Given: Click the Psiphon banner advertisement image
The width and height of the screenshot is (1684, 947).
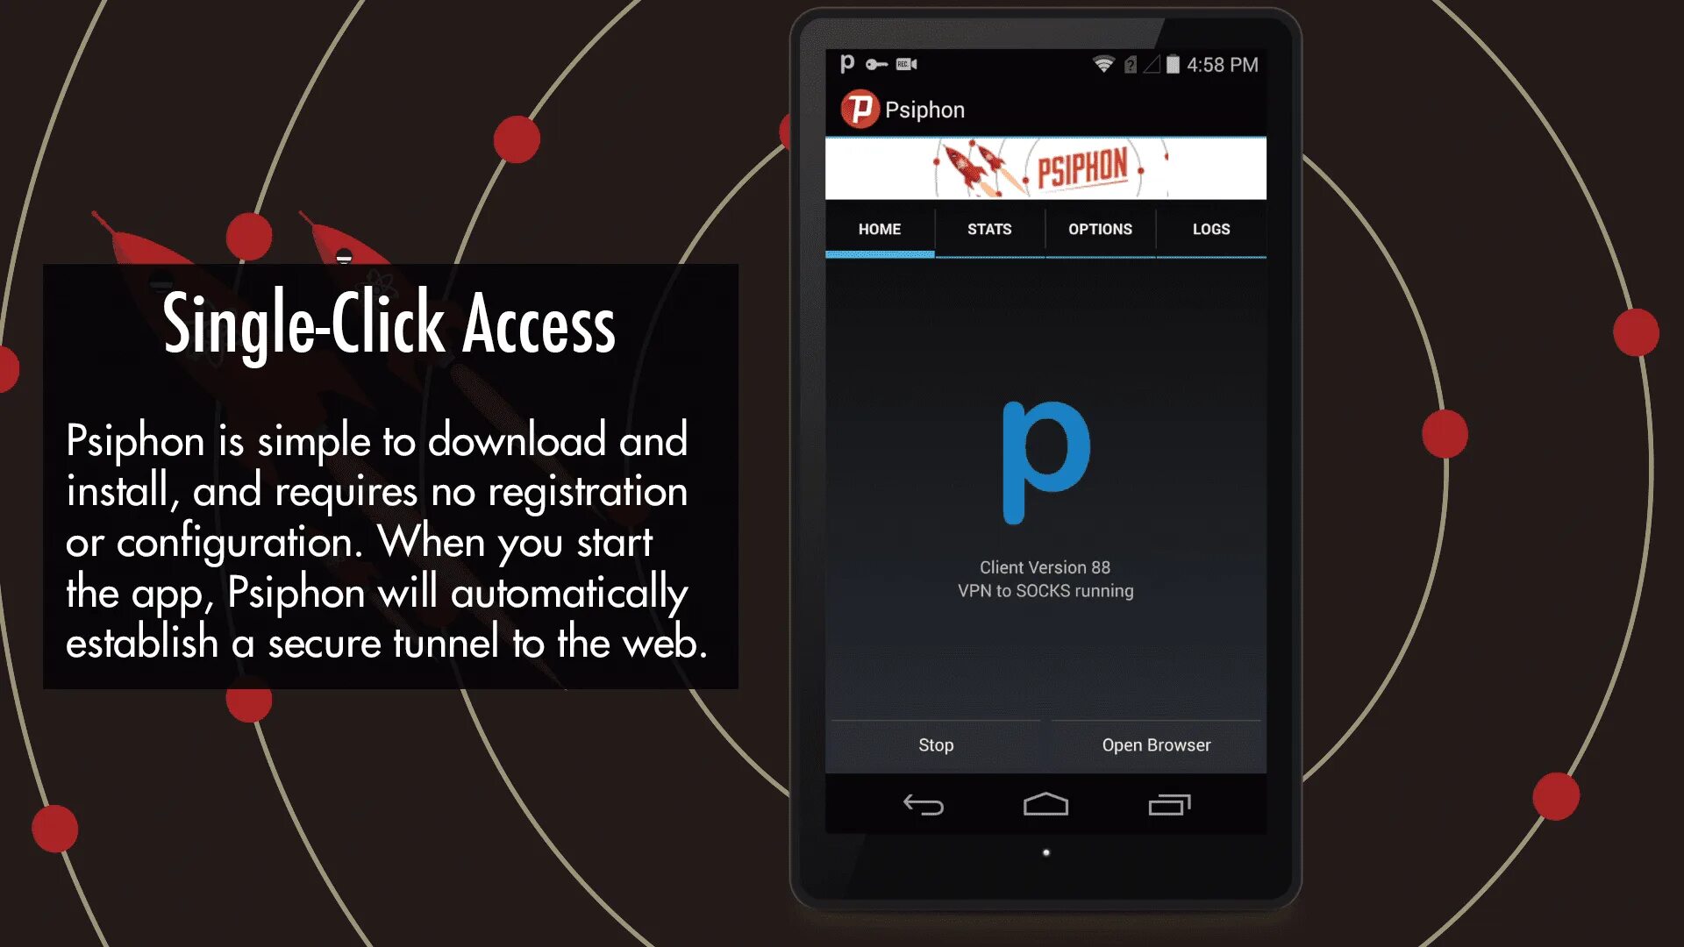Looking at the screenshot, I should tap(1045, 167).
